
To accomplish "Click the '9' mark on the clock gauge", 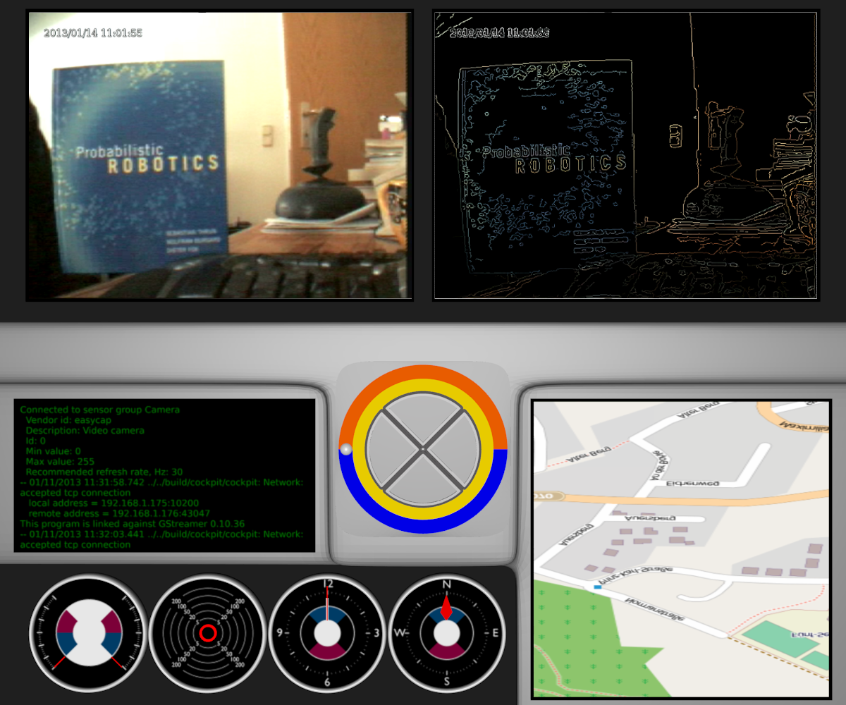I will click(279, 633).
